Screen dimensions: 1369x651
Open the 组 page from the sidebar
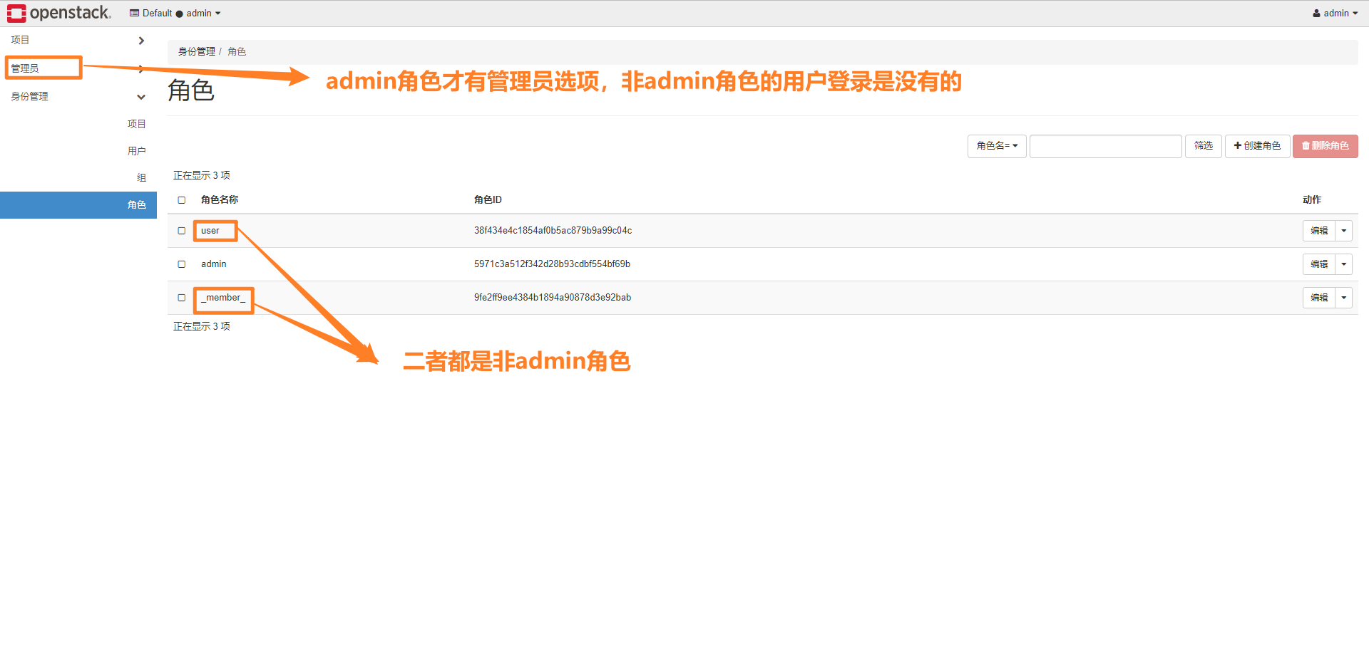(141, 177)
